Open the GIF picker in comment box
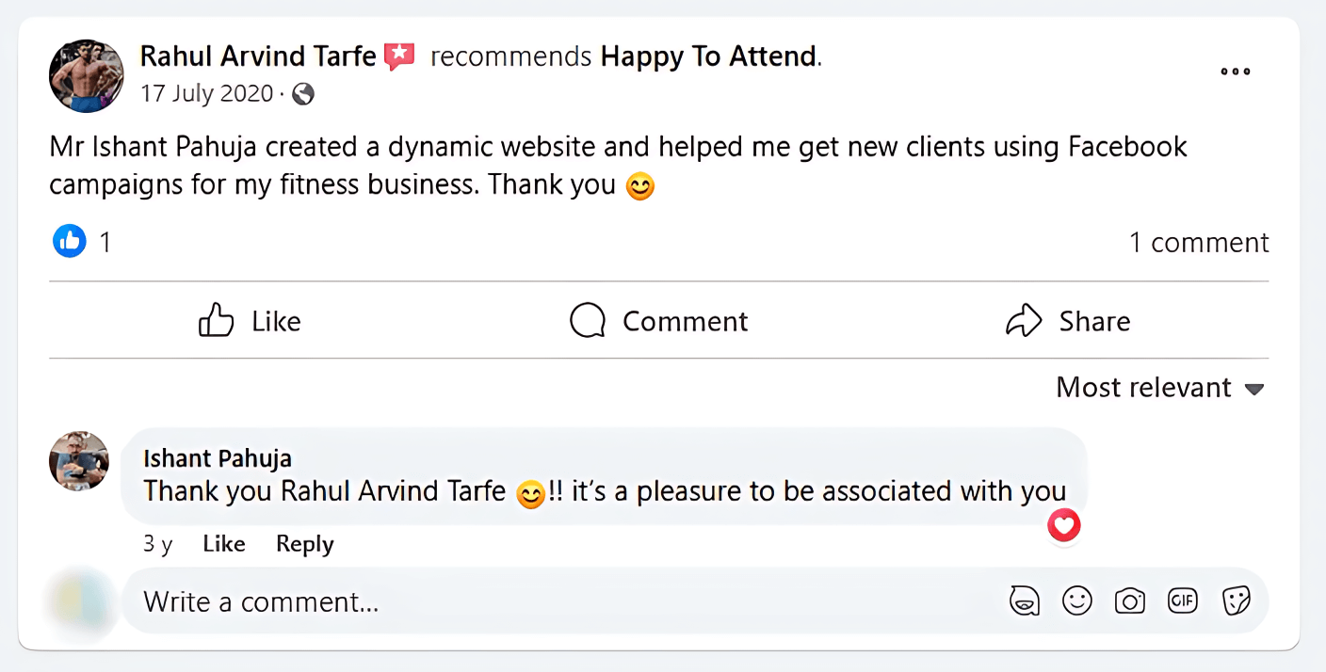This screenshot has width=1326, height=672. tap(1182, 600)
